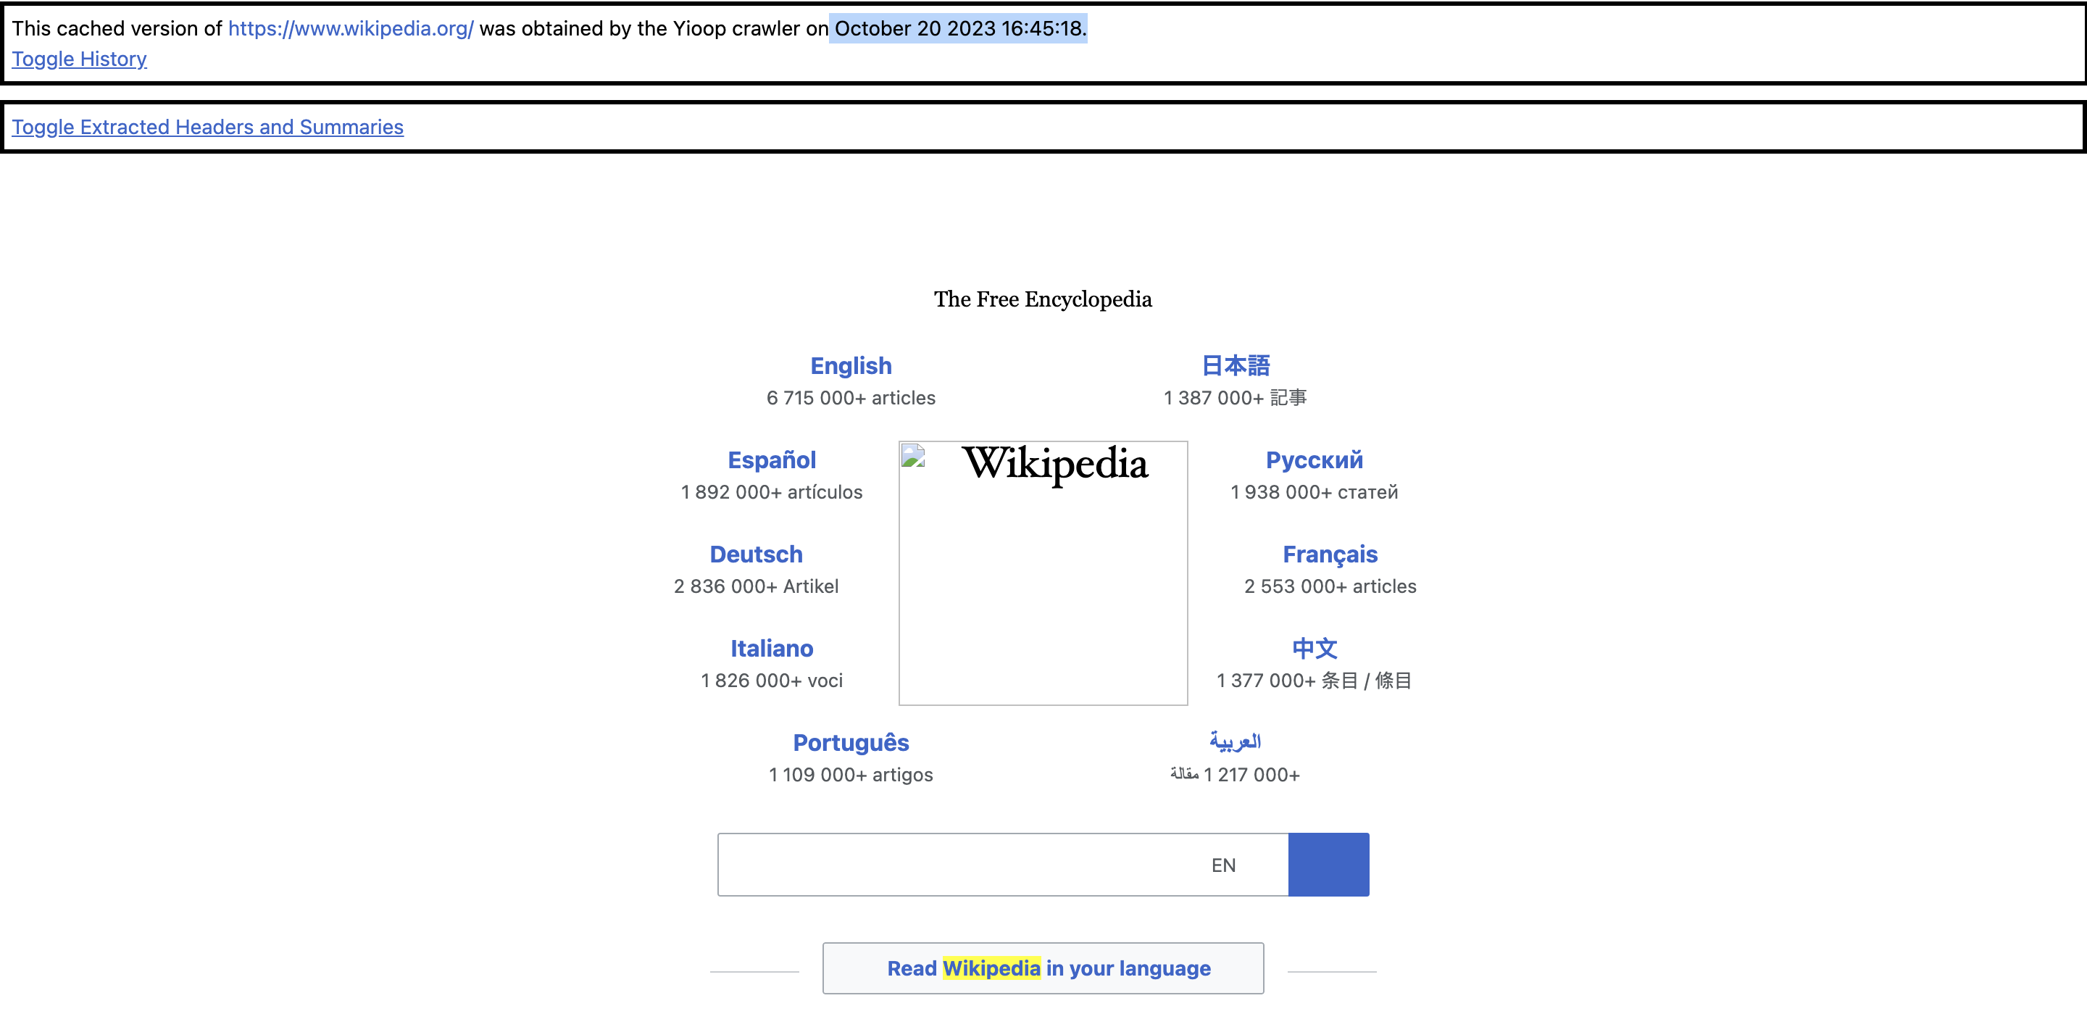
Task: Open the Español Wikipedia link
Action: (771, 460)
